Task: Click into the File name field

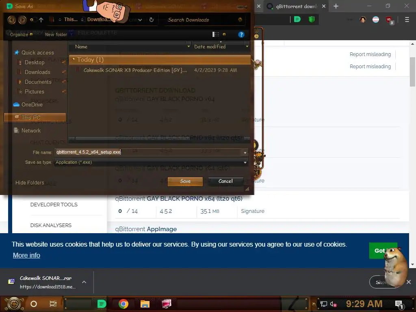Action: tap(149, 152)
